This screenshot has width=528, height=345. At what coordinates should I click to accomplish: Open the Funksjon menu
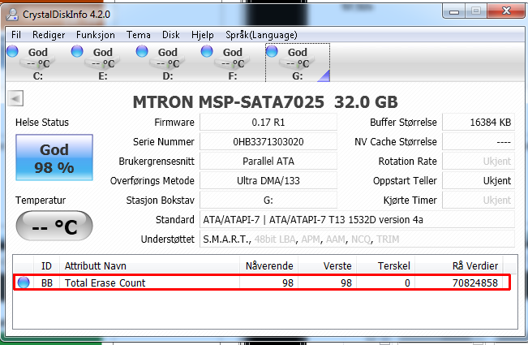click(x=95, y=35)
